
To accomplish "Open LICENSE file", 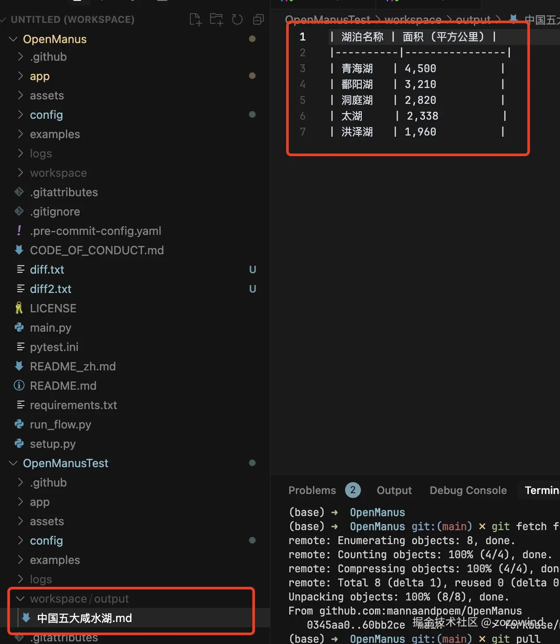I will click(53, 308).
